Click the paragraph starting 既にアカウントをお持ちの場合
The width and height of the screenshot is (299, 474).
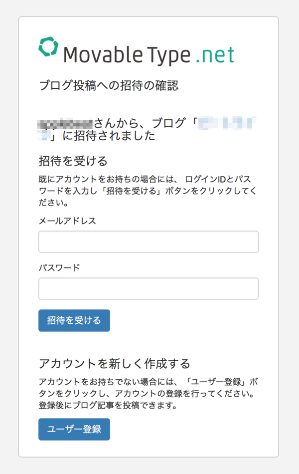click(x=148, y=191)
